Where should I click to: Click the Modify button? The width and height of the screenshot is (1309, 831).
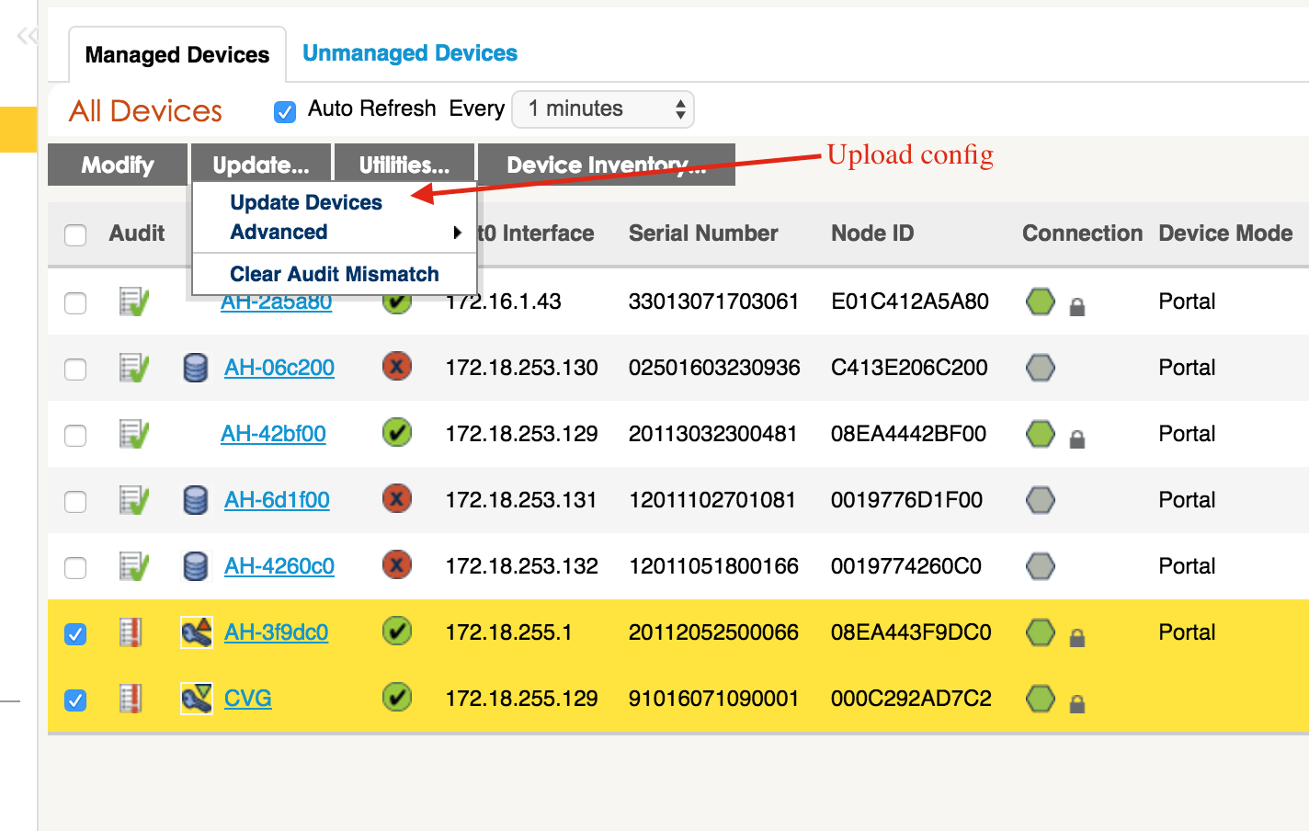[118, 165]
